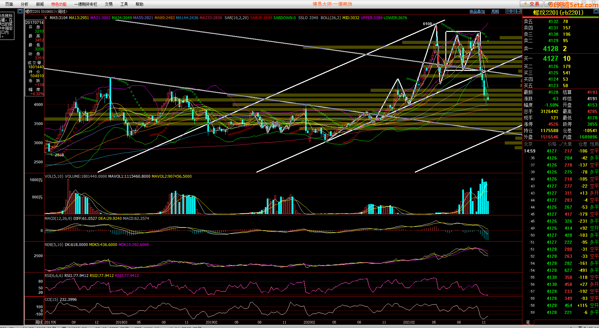Maximize the chart via left square icon
This screenshot has height=328, width=599.
pos(20,11)
